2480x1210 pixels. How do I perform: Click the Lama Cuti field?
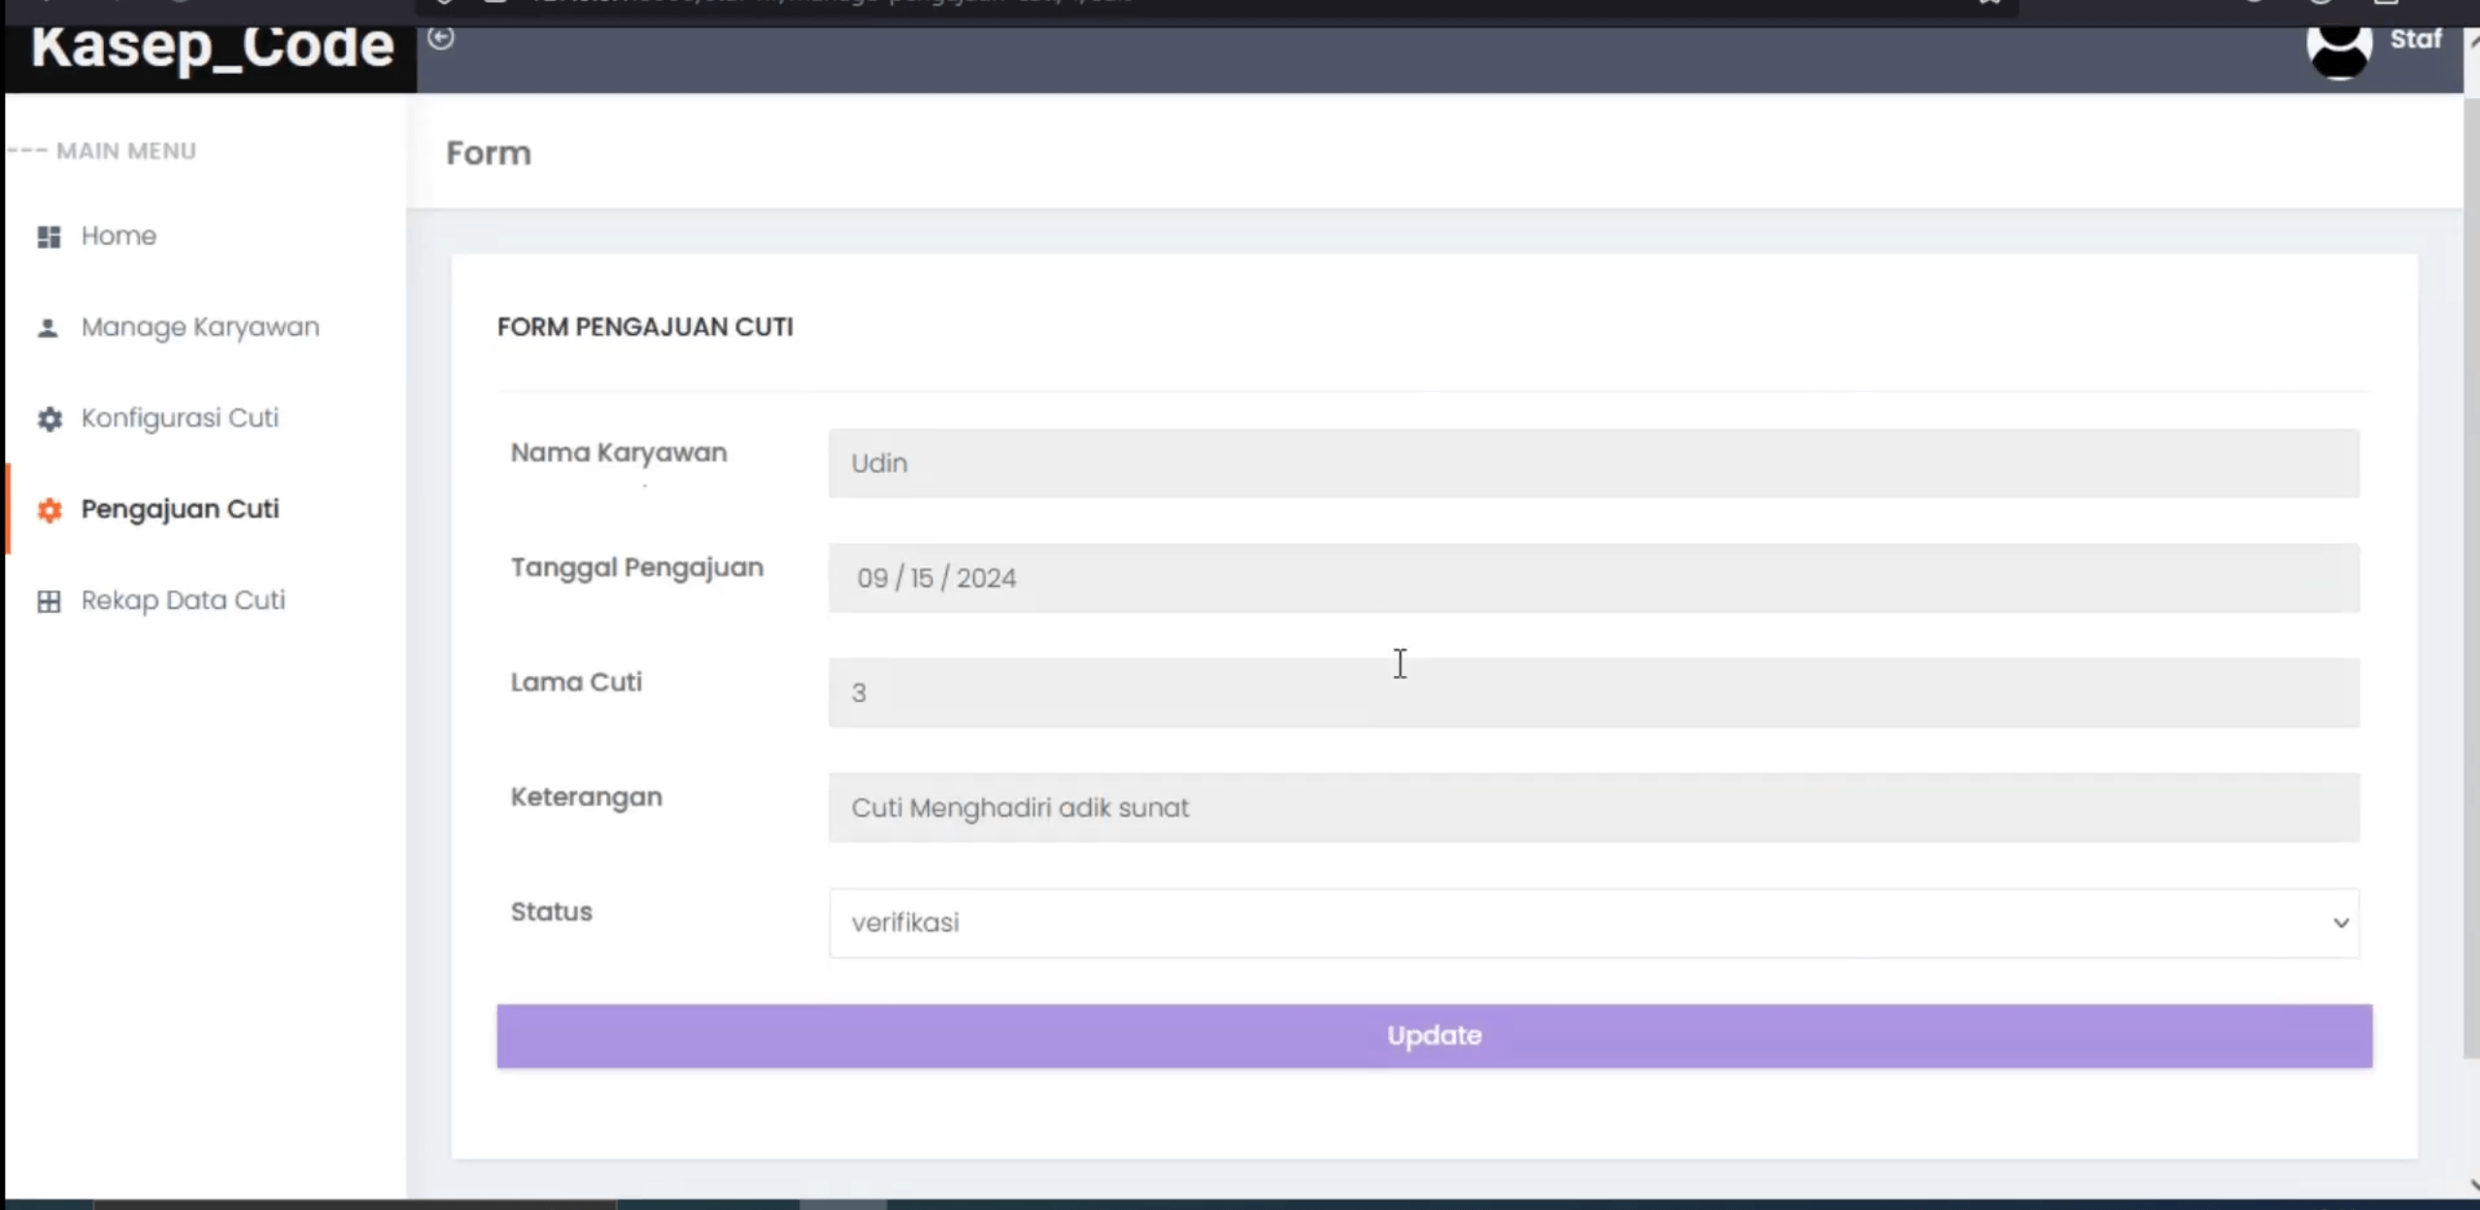(1593, 692)
